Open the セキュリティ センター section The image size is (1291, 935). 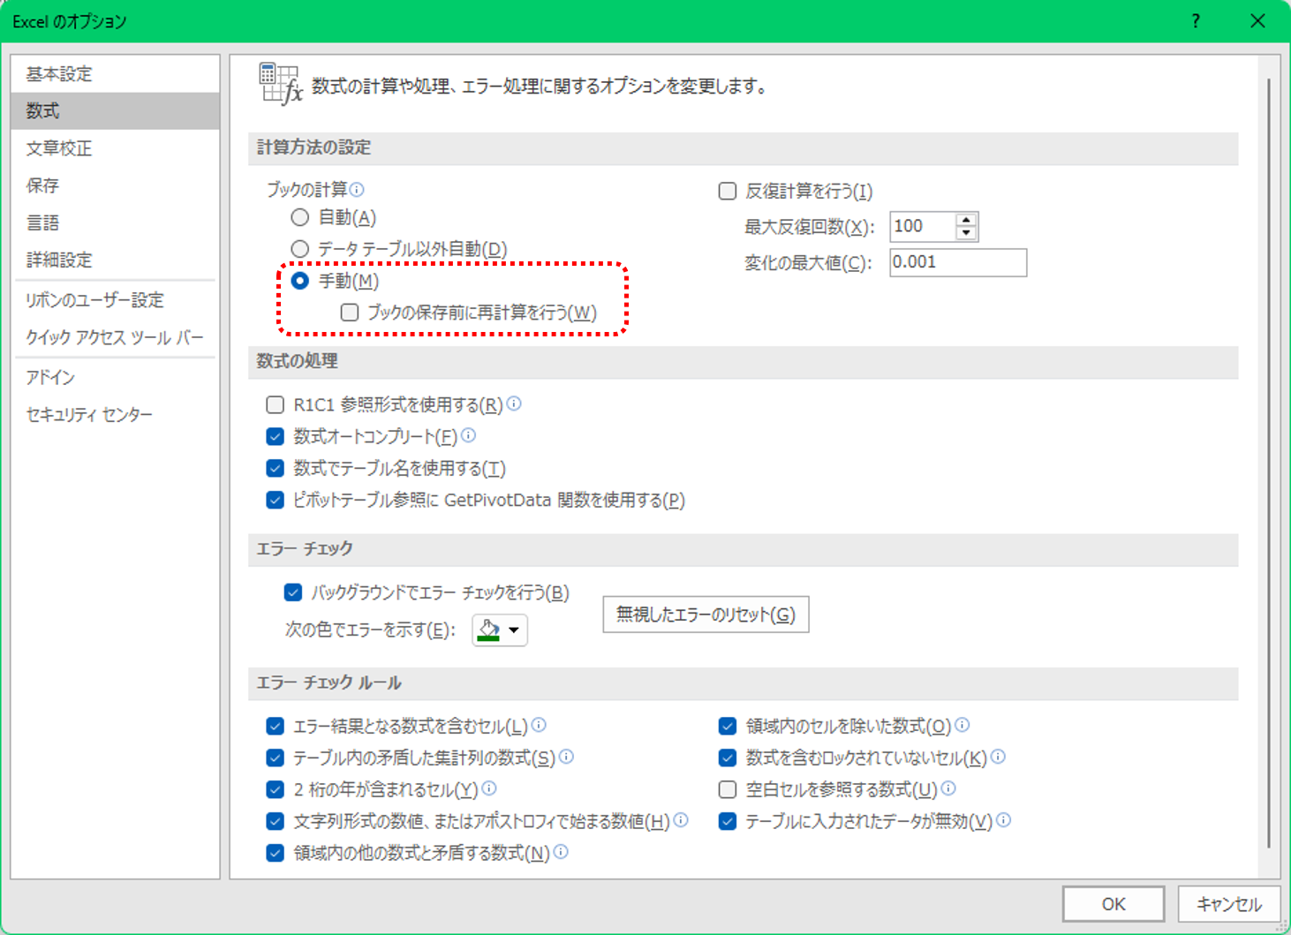pyautogui.click(x=89, y=413)
